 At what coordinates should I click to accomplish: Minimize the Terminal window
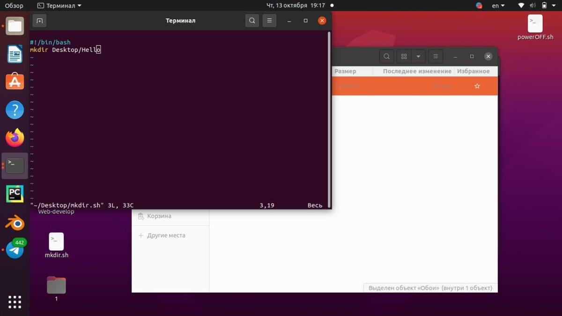290,21
